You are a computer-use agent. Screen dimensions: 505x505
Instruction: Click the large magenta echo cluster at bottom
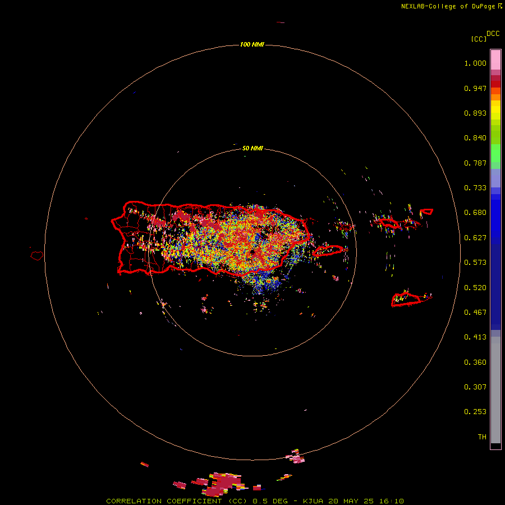coord(224,484)
